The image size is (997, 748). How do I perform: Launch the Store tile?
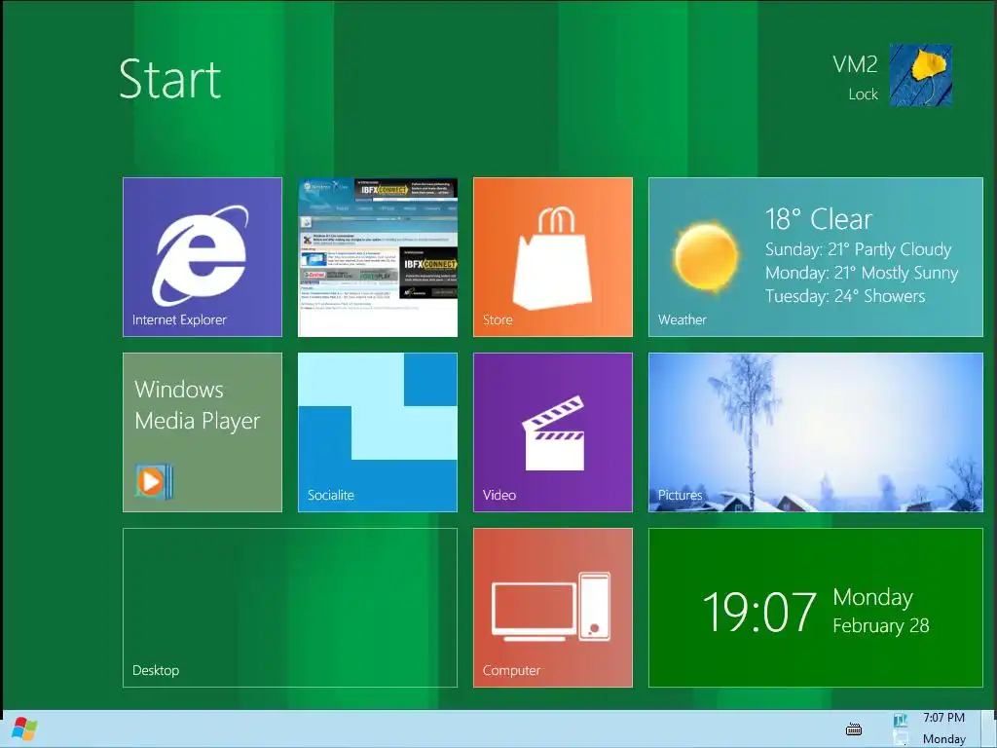tap(553, 257)
